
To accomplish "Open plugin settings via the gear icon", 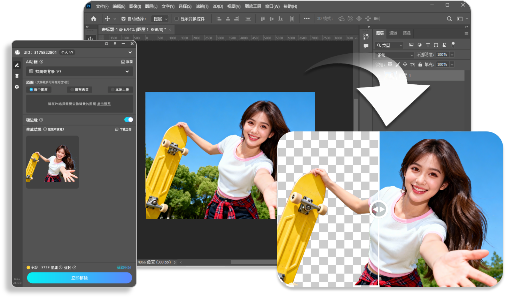I will coord(17,87).
